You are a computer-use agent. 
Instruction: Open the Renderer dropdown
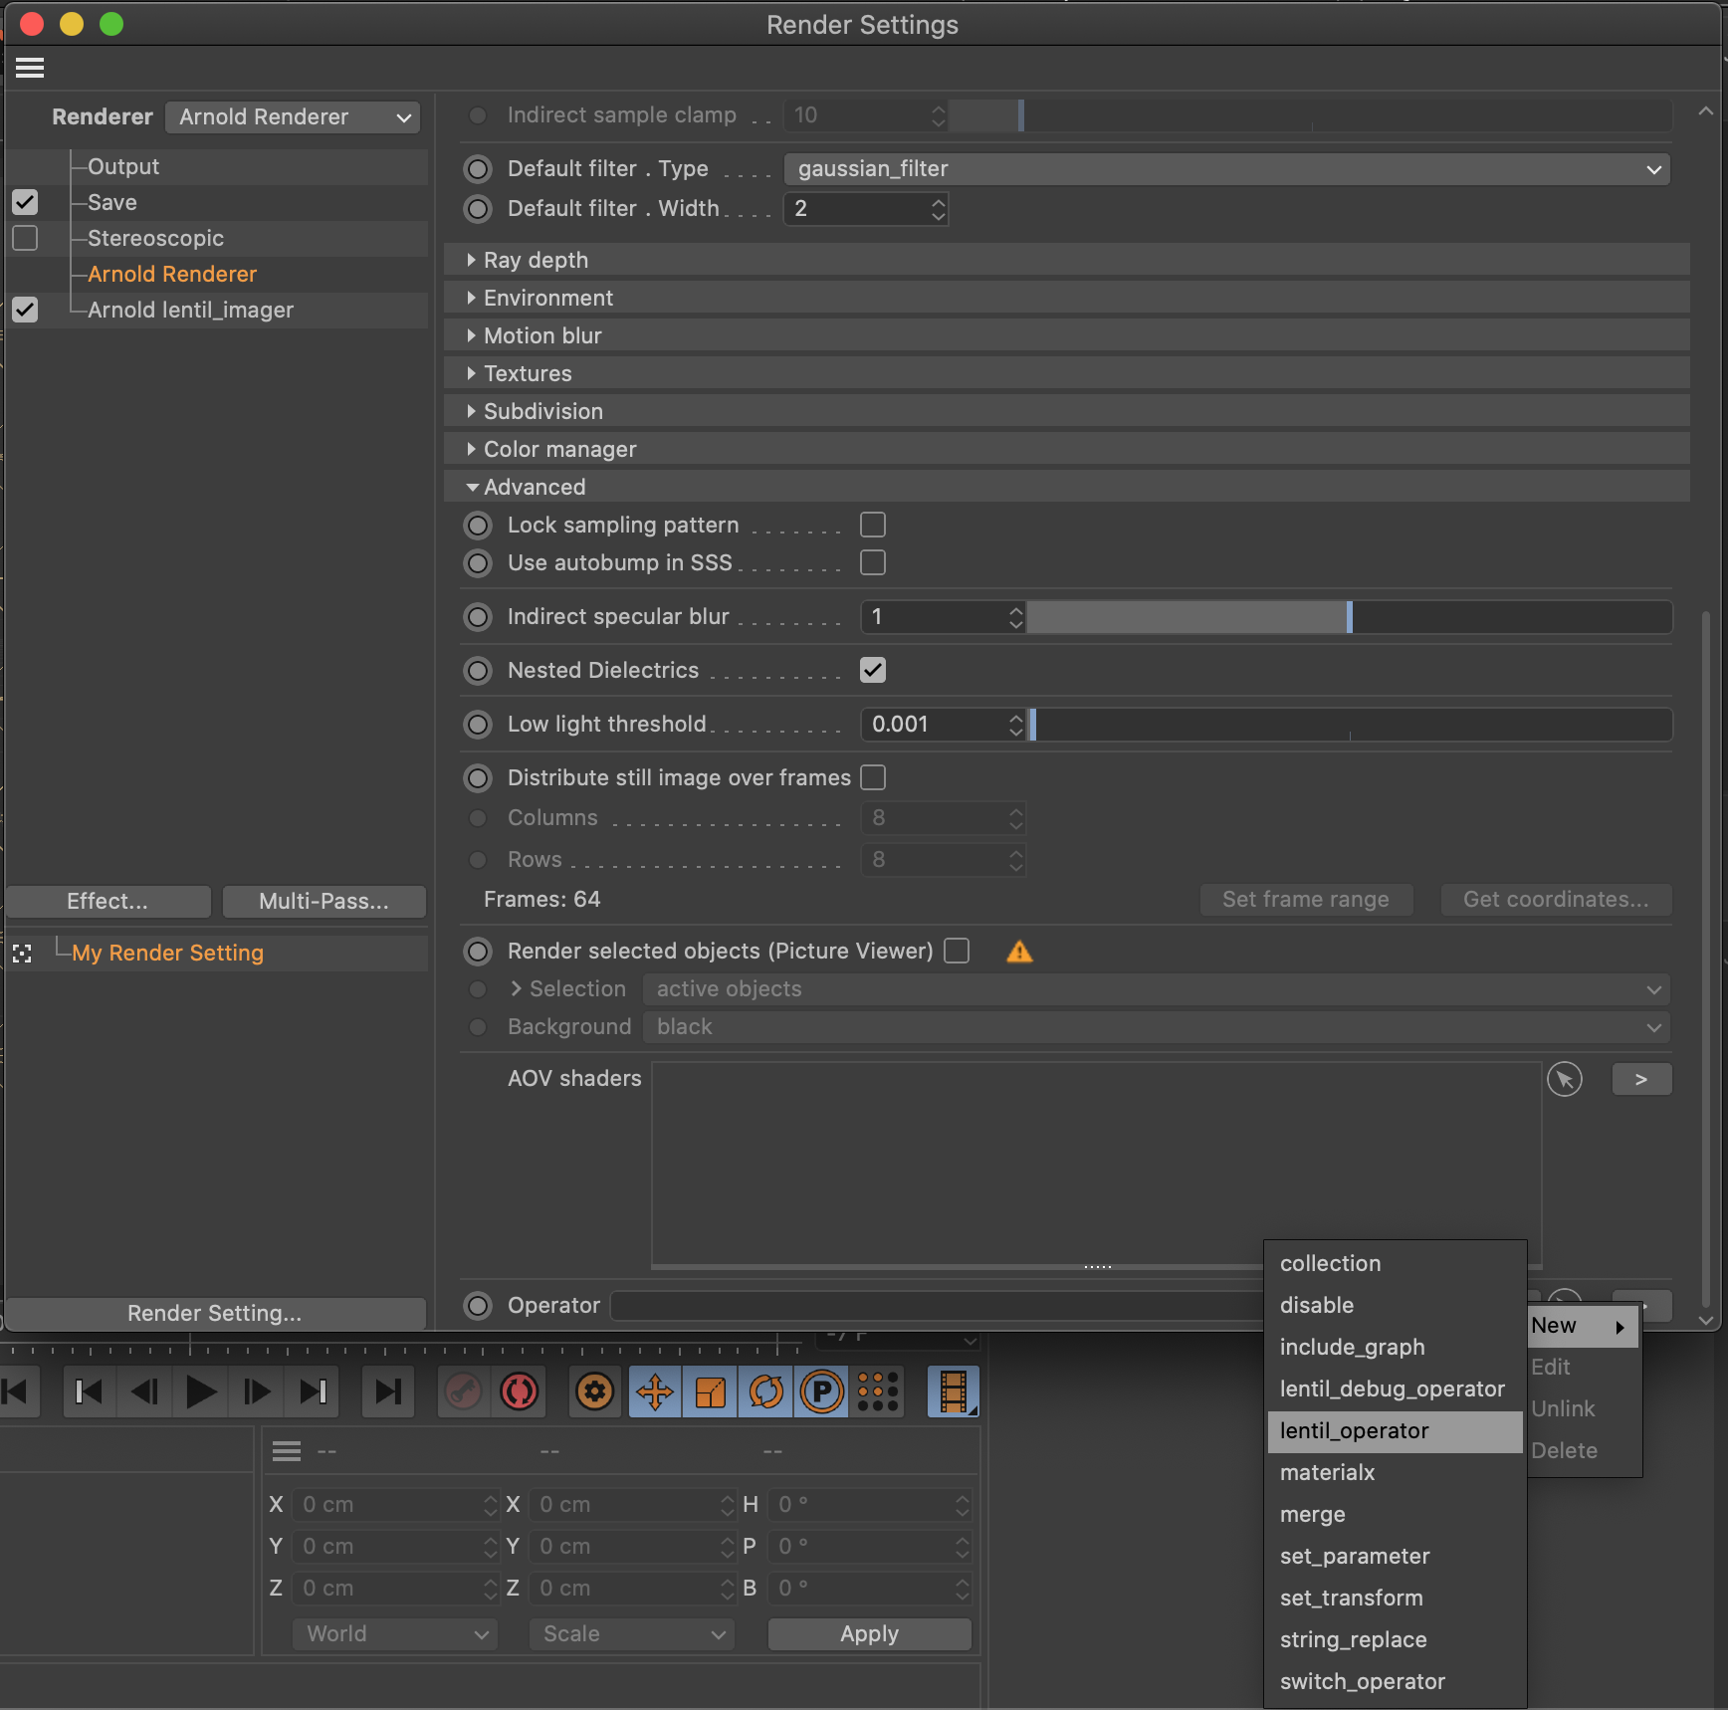pyautogui.click(x=293, y=116)
